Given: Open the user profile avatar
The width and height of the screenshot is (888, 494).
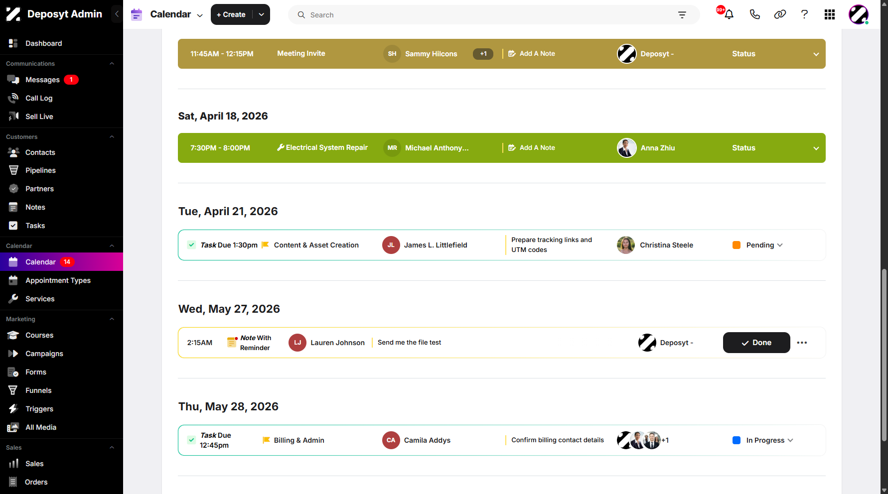Looking at the screenshot, I should [859, 14].
